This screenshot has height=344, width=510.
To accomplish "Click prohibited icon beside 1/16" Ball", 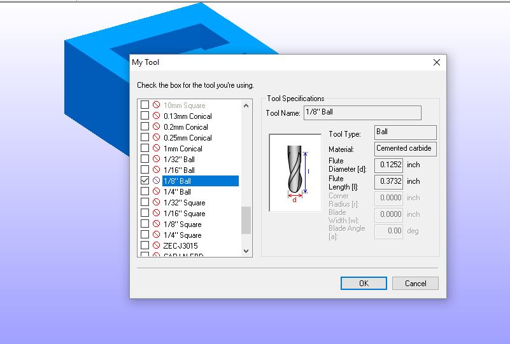I will [157, 170].
